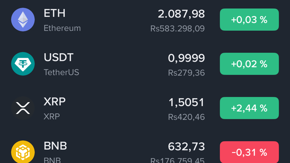Tap the USDT +0,02 % change button
Screen dimensions: 290x163
pos(249,64)
